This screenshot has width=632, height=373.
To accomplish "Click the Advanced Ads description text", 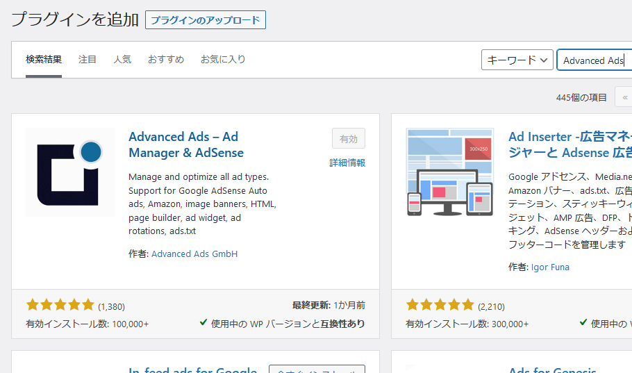I will (202, 204).
